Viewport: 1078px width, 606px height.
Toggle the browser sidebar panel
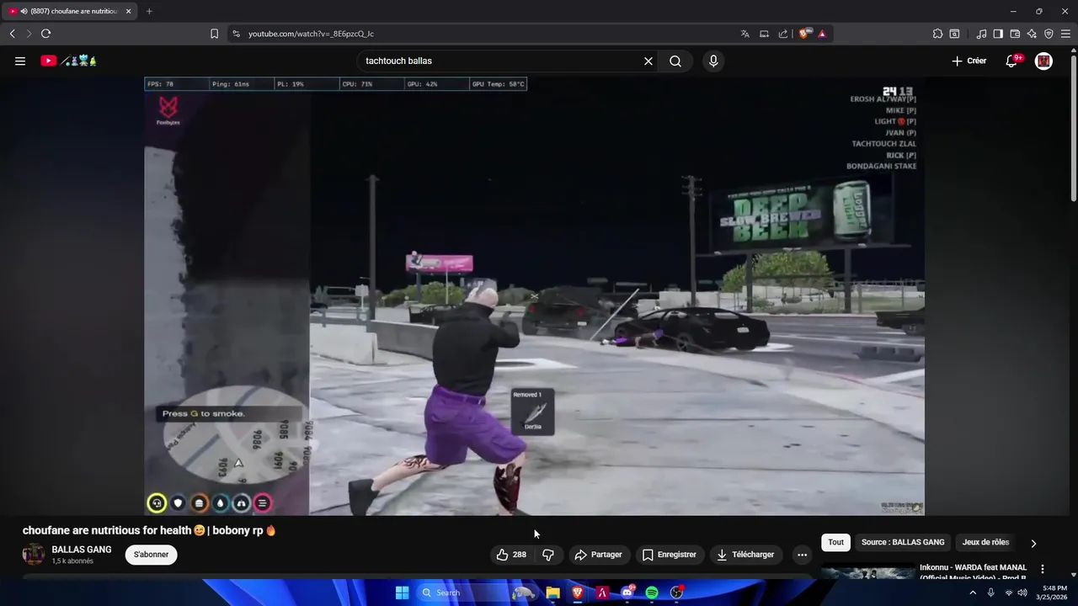tap(998, 34)
